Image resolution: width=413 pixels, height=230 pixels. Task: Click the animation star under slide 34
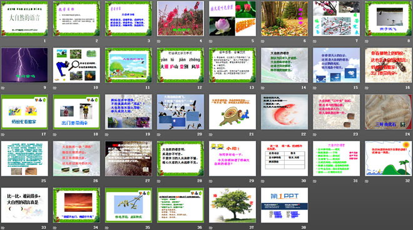coord(55,227)
